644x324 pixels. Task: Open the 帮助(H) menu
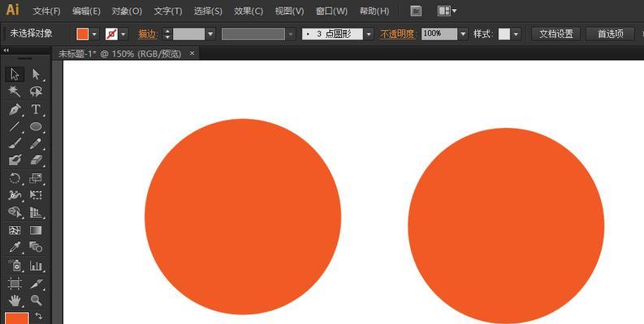click(374, 11)
